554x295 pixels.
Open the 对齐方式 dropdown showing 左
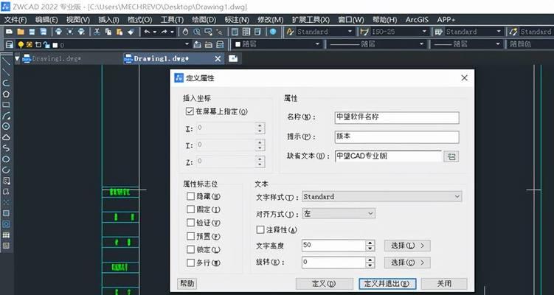(x=339, y=213)
